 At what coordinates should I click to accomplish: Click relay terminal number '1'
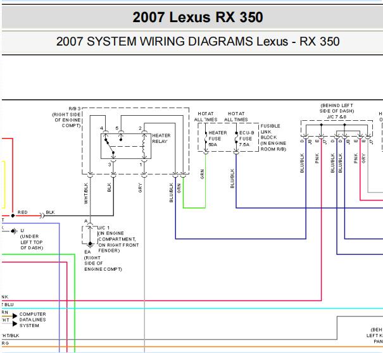click(x=141, y=164)
